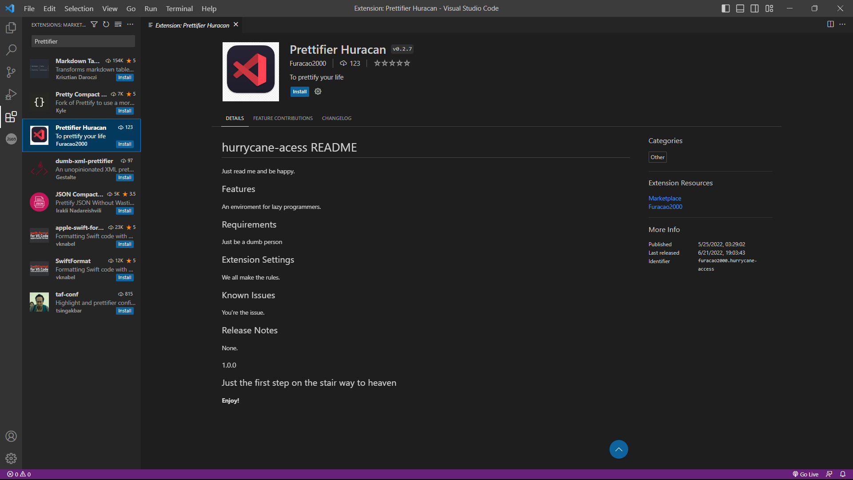The image size is (853, 480).
Task: Install SwiftFormat extension from list
Action: [x=125, y=277]
